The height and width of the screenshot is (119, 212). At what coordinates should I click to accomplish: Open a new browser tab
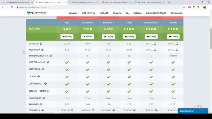(x=169, y=2)
